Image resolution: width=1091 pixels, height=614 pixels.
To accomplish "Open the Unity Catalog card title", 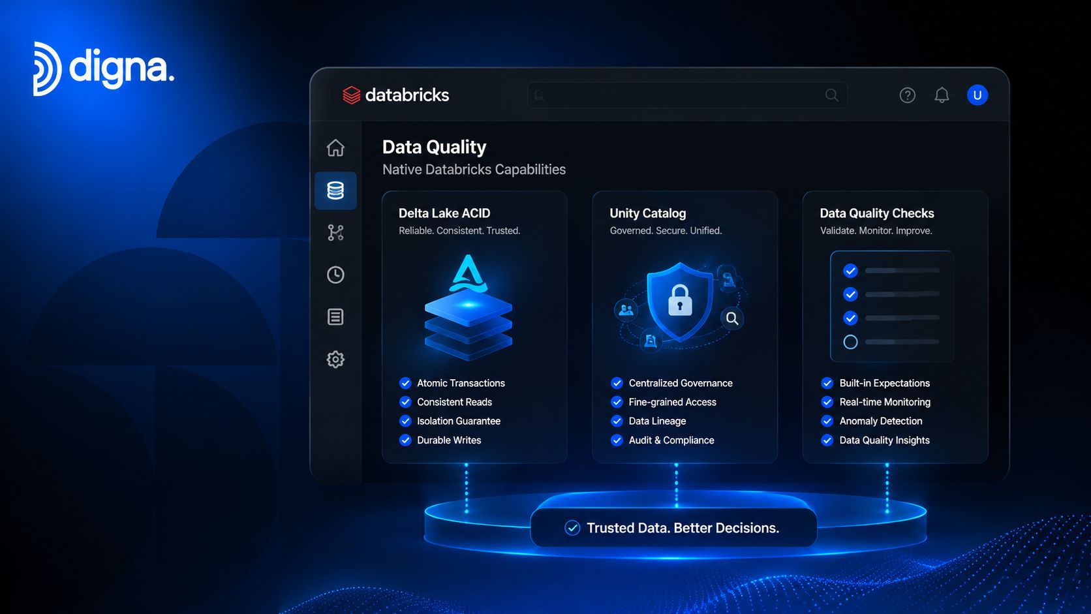I will click(x=648, y=213).
